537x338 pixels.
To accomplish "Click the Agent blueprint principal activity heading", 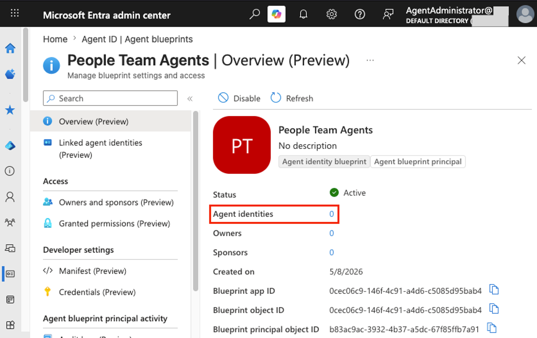I will [105, 319].
